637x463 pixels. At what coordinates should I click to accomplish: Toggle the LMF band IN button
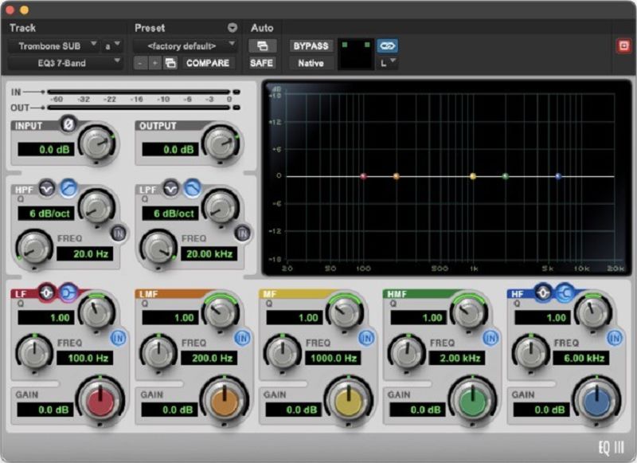point(243,338)
